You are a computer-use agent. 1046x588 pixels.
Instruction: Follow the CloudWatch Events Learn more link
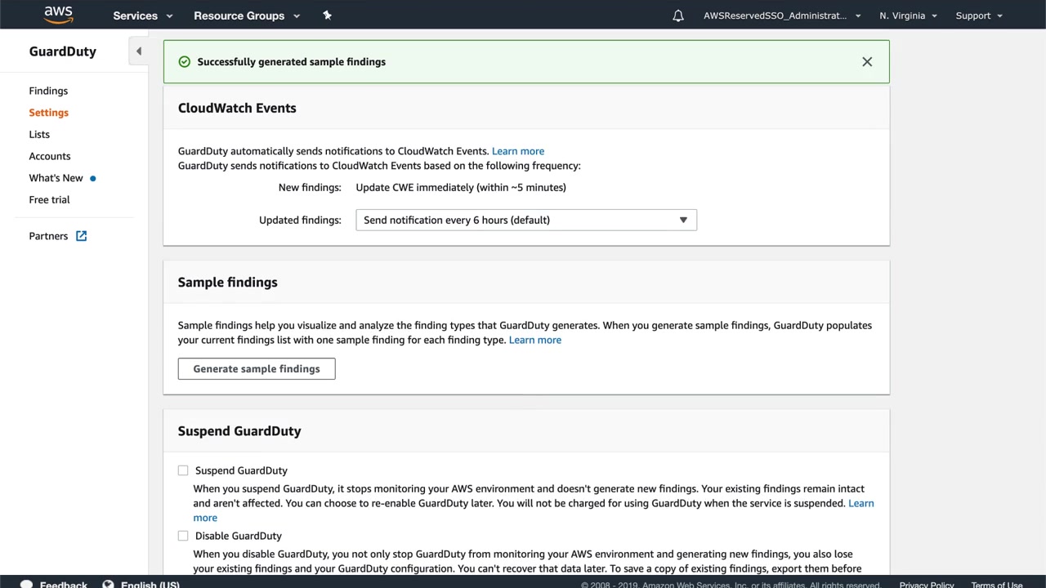(x=518, y=151)
